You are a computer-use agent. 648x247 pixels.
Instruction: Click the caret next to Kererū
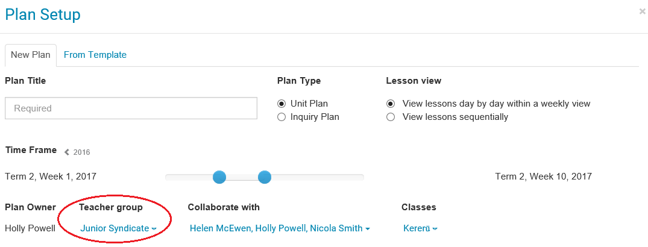435,229
